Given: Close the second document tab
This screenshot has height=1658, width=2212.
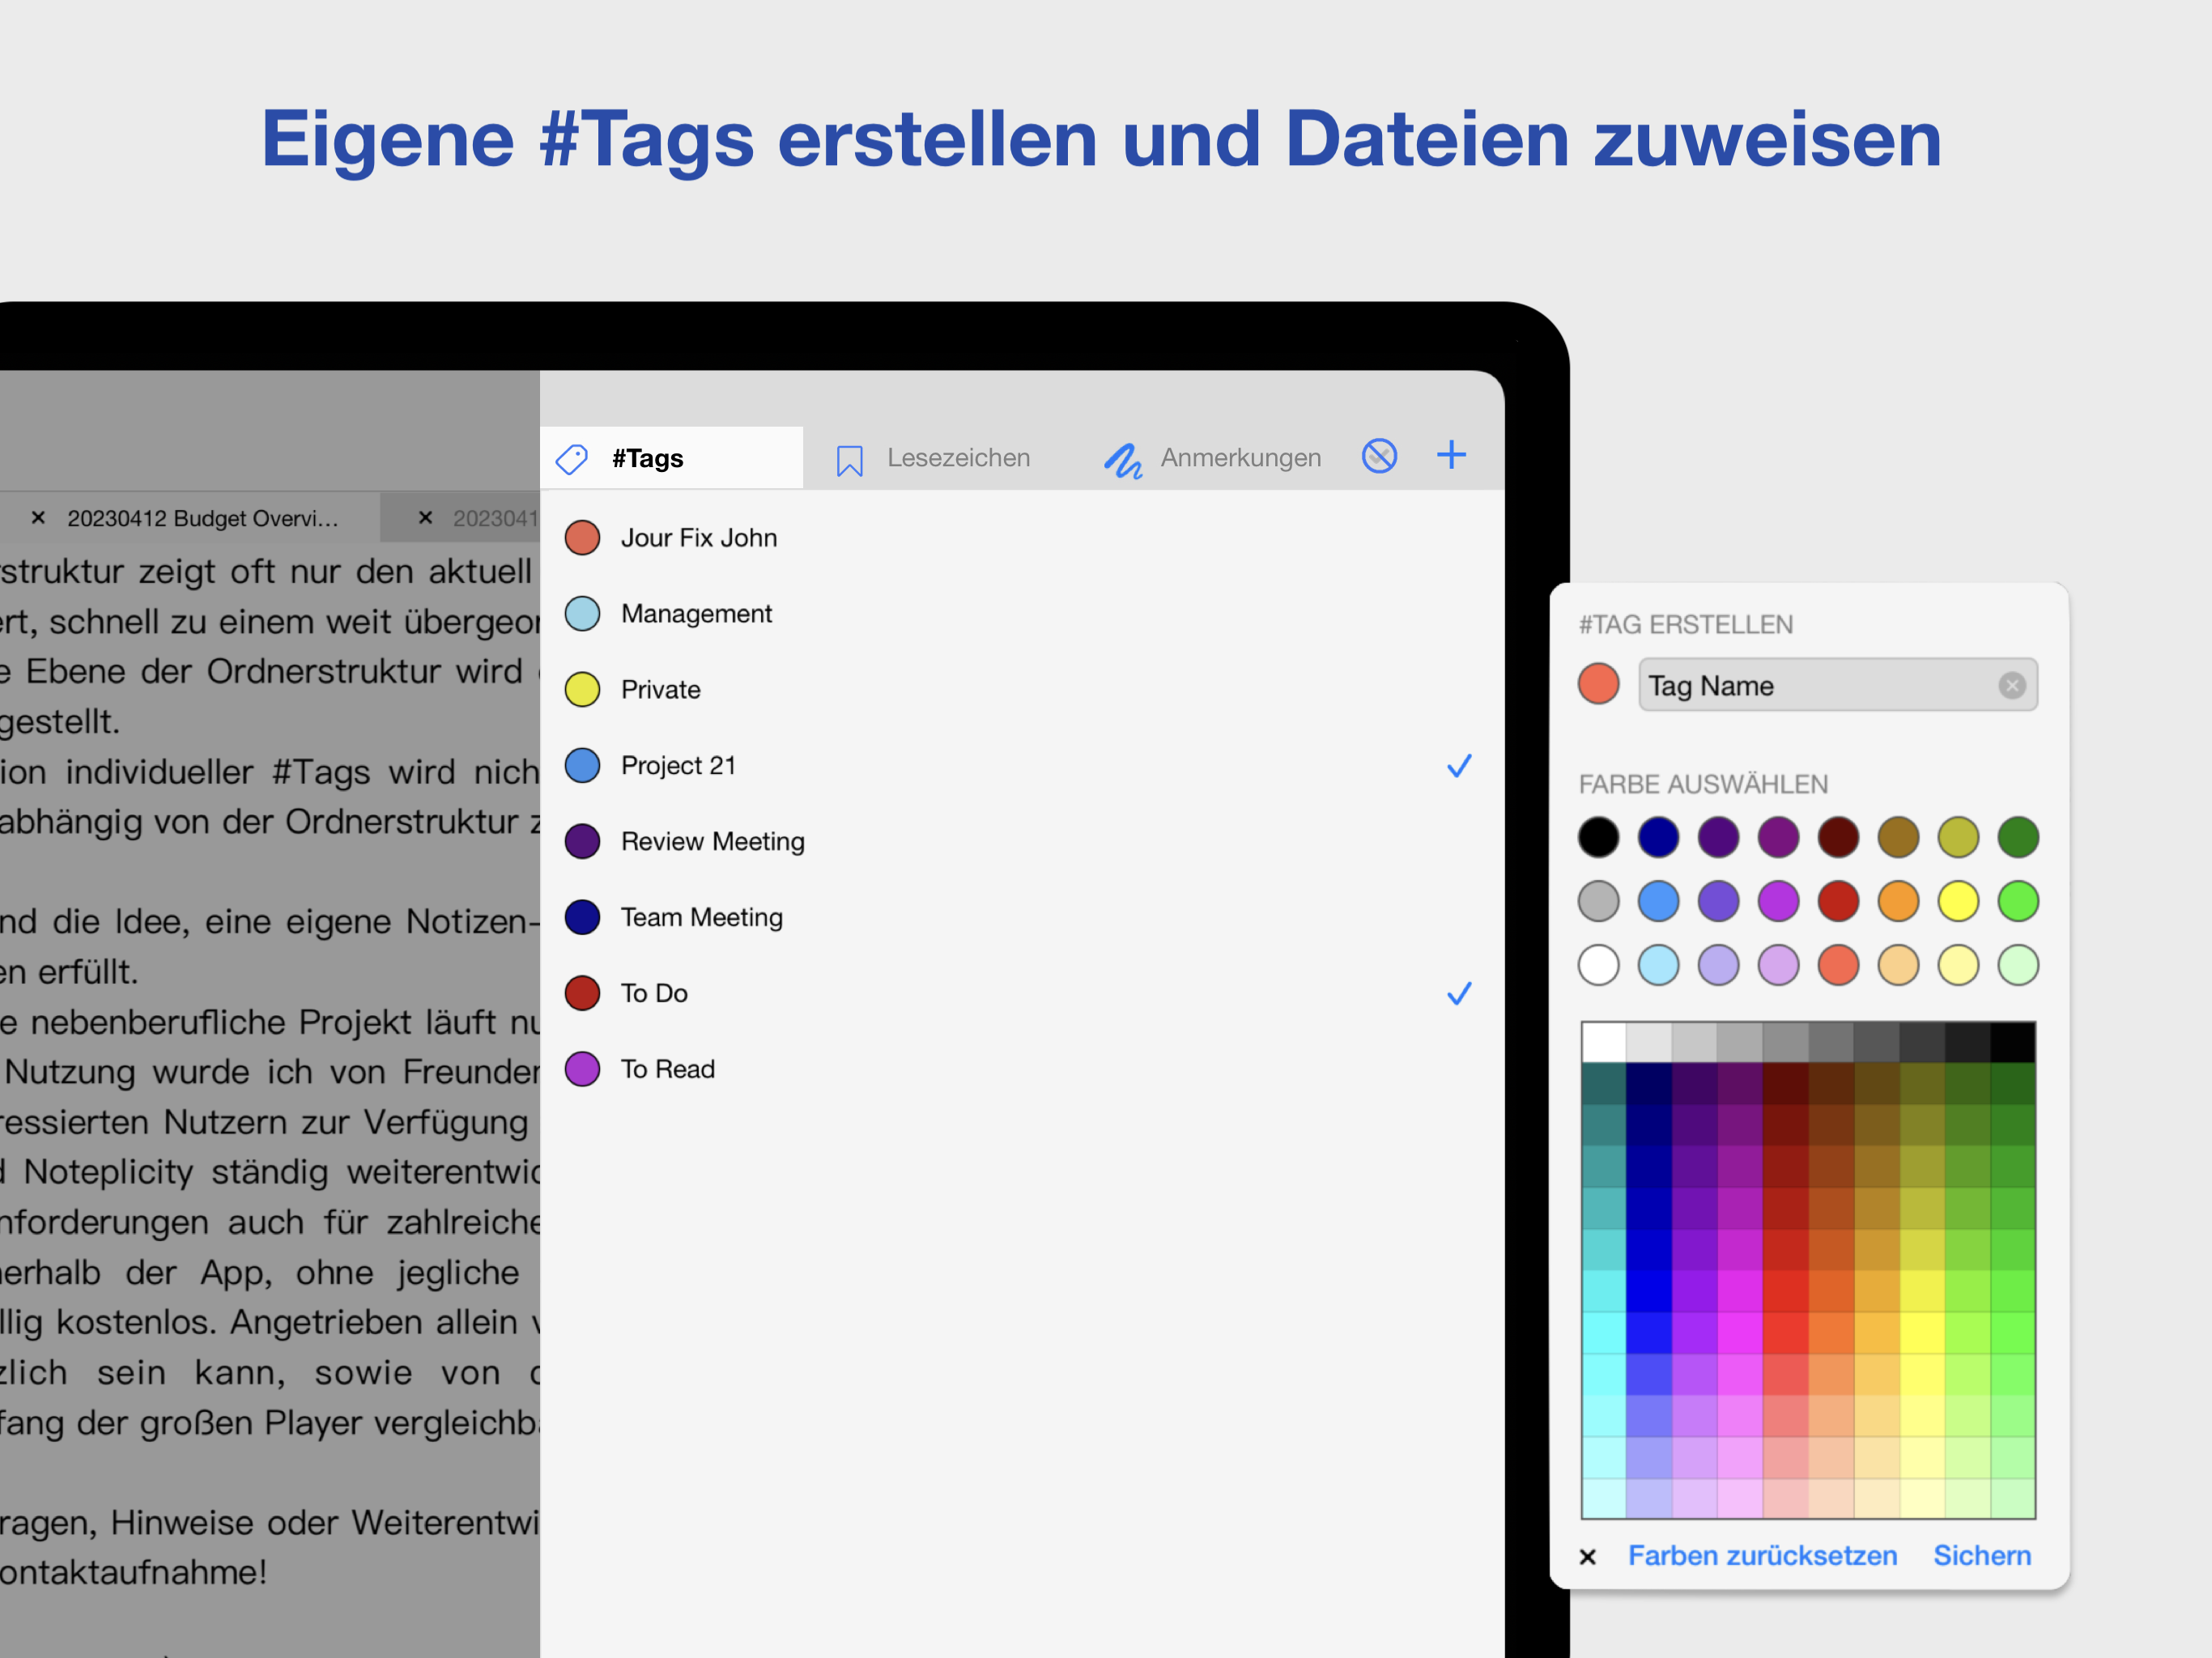Looking at the screenshot, I should 425,517.
